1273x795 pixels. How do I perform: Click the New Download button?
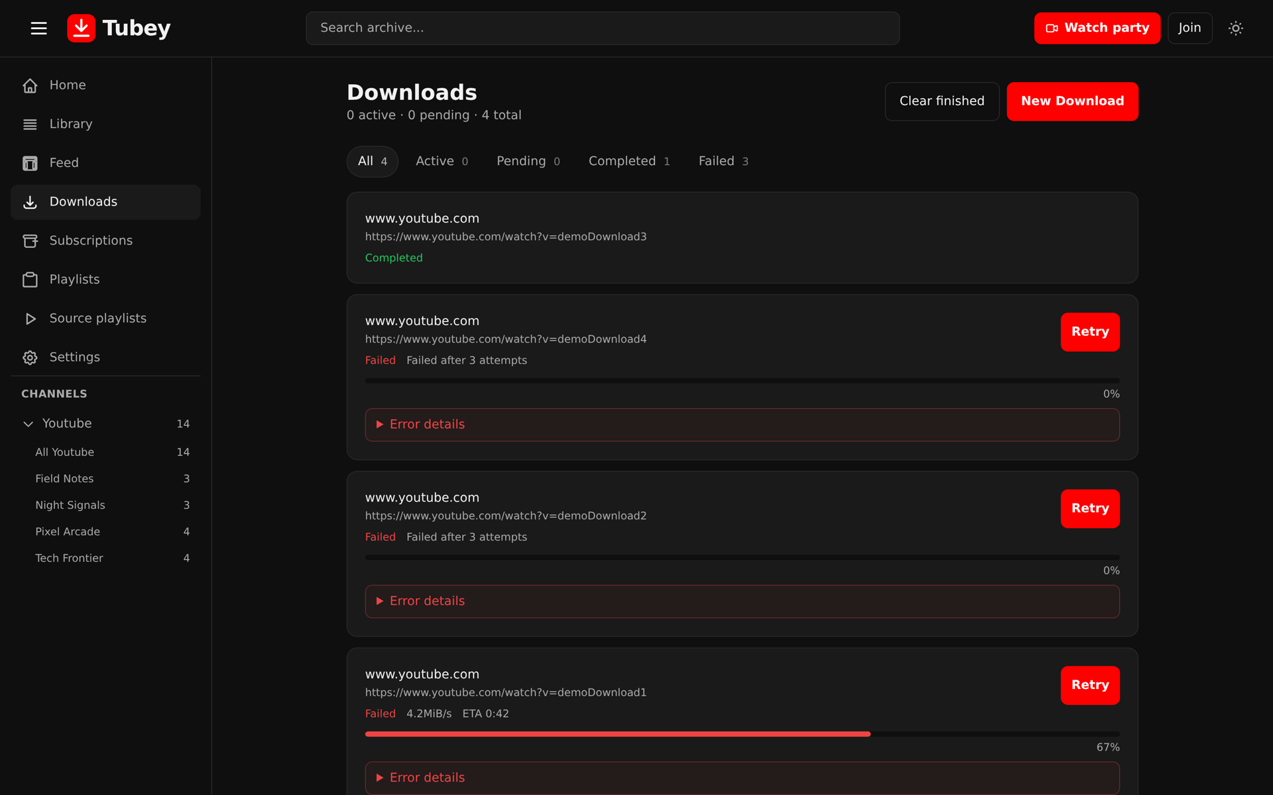1072,101
